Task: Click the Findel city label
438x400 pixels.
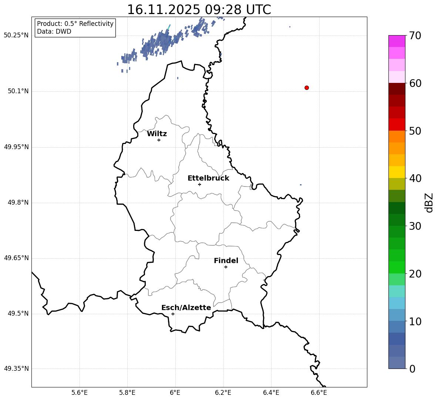Action: (x=226, y=260)
